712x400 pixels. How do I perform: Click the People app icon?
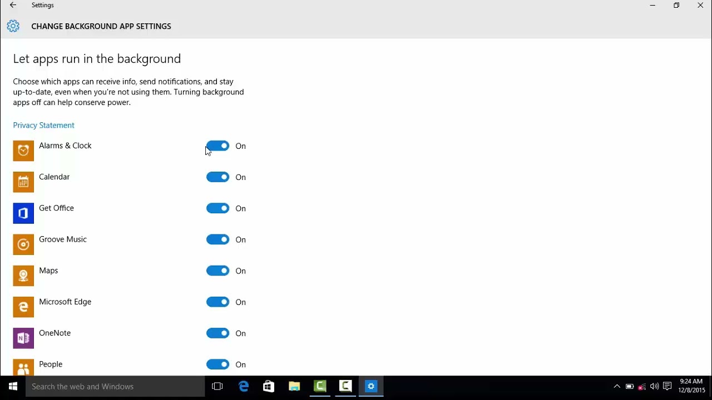click(x=23, y=367)
